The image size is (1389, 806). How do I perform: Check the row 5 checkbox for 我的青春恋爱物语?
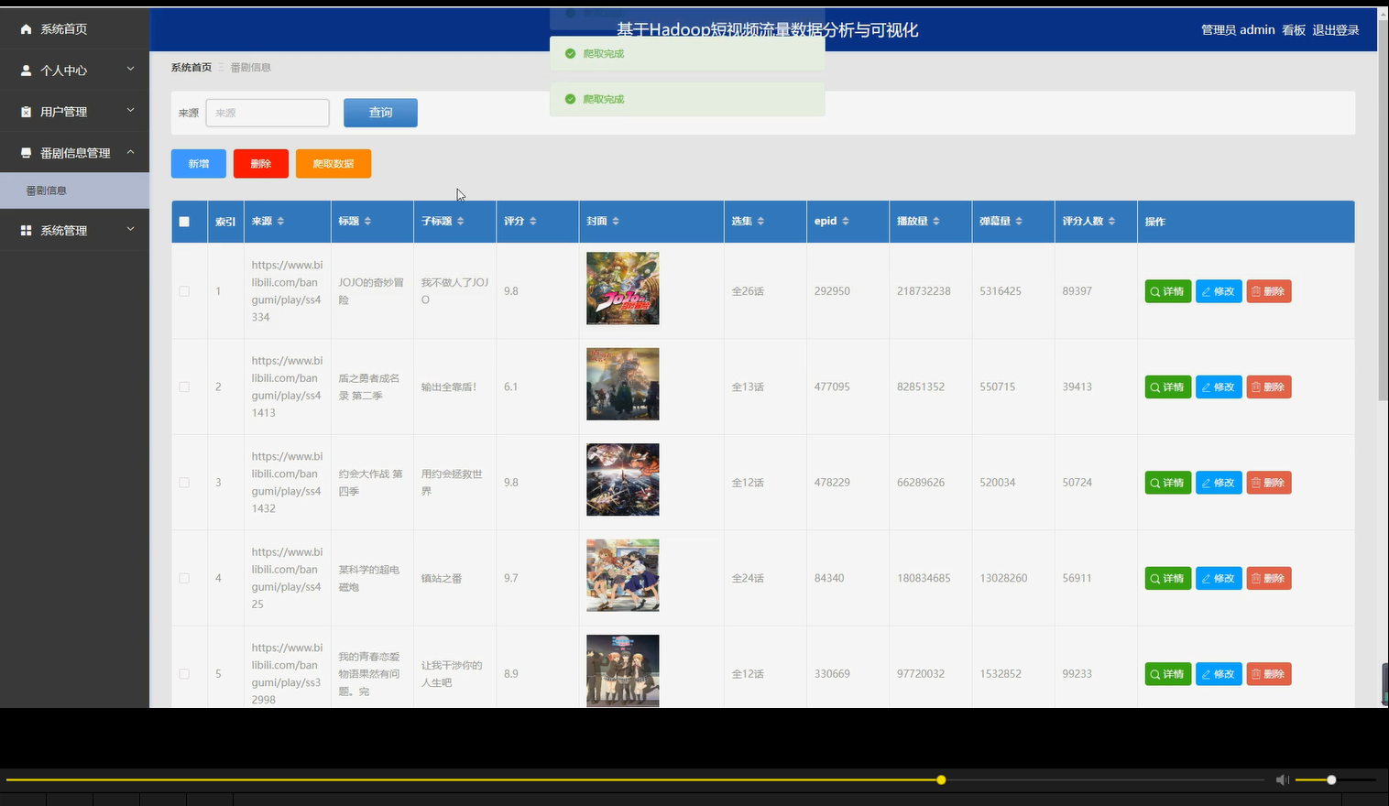click(x=184, y=674)
